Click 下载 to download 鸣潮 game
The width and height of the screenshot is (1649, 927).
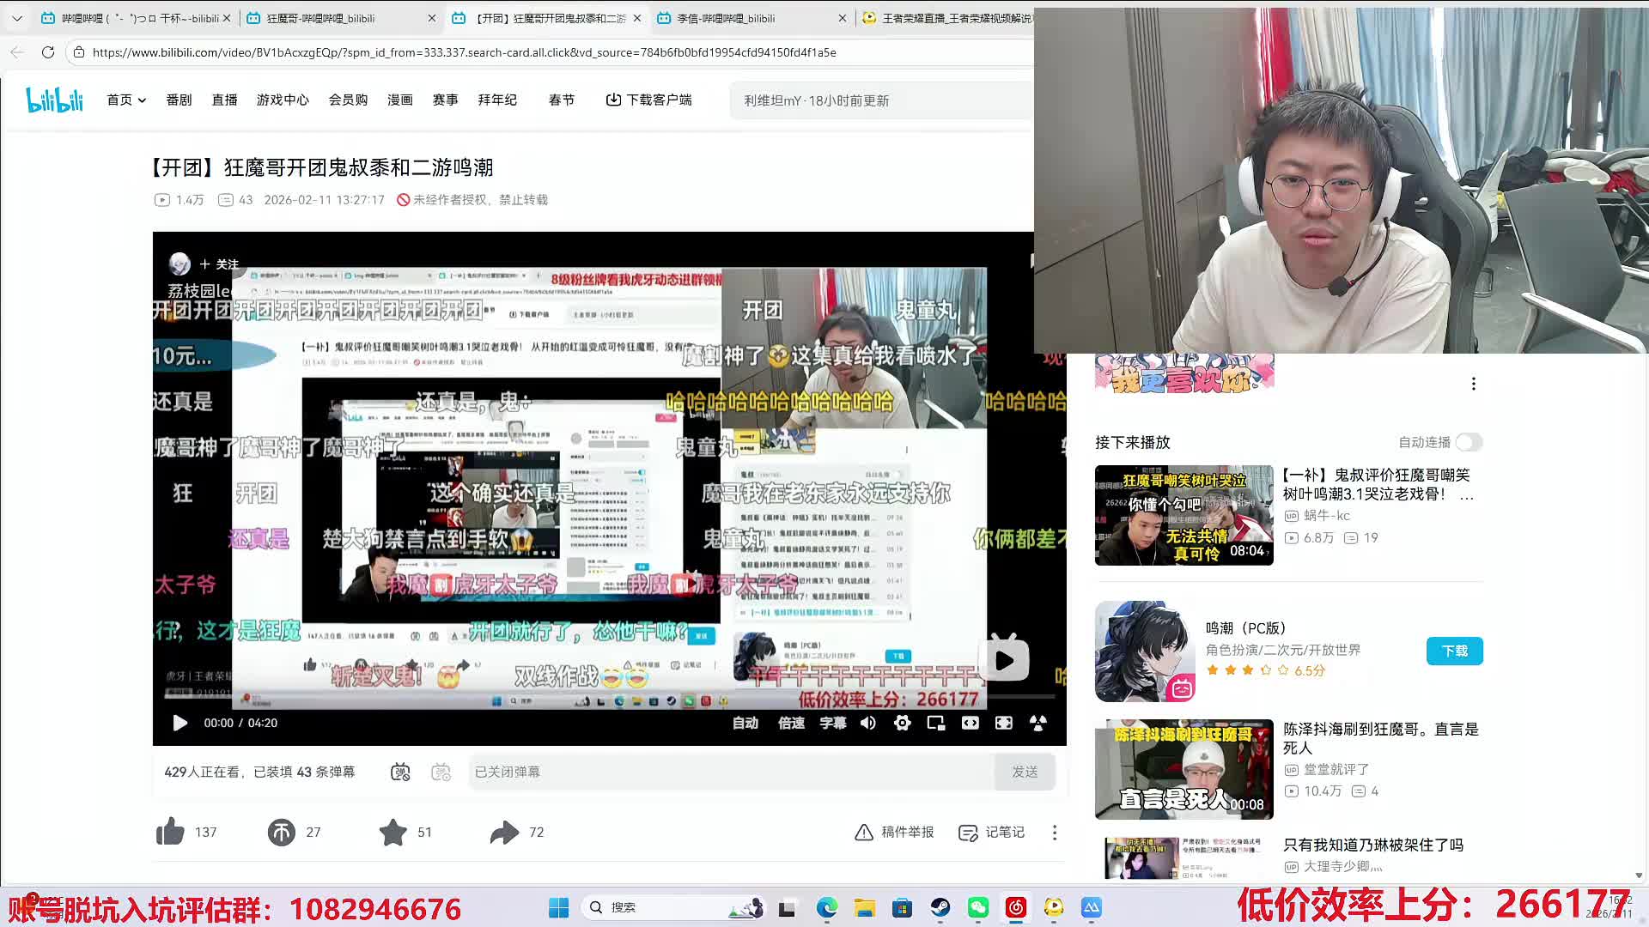[x=1454, y=651]
